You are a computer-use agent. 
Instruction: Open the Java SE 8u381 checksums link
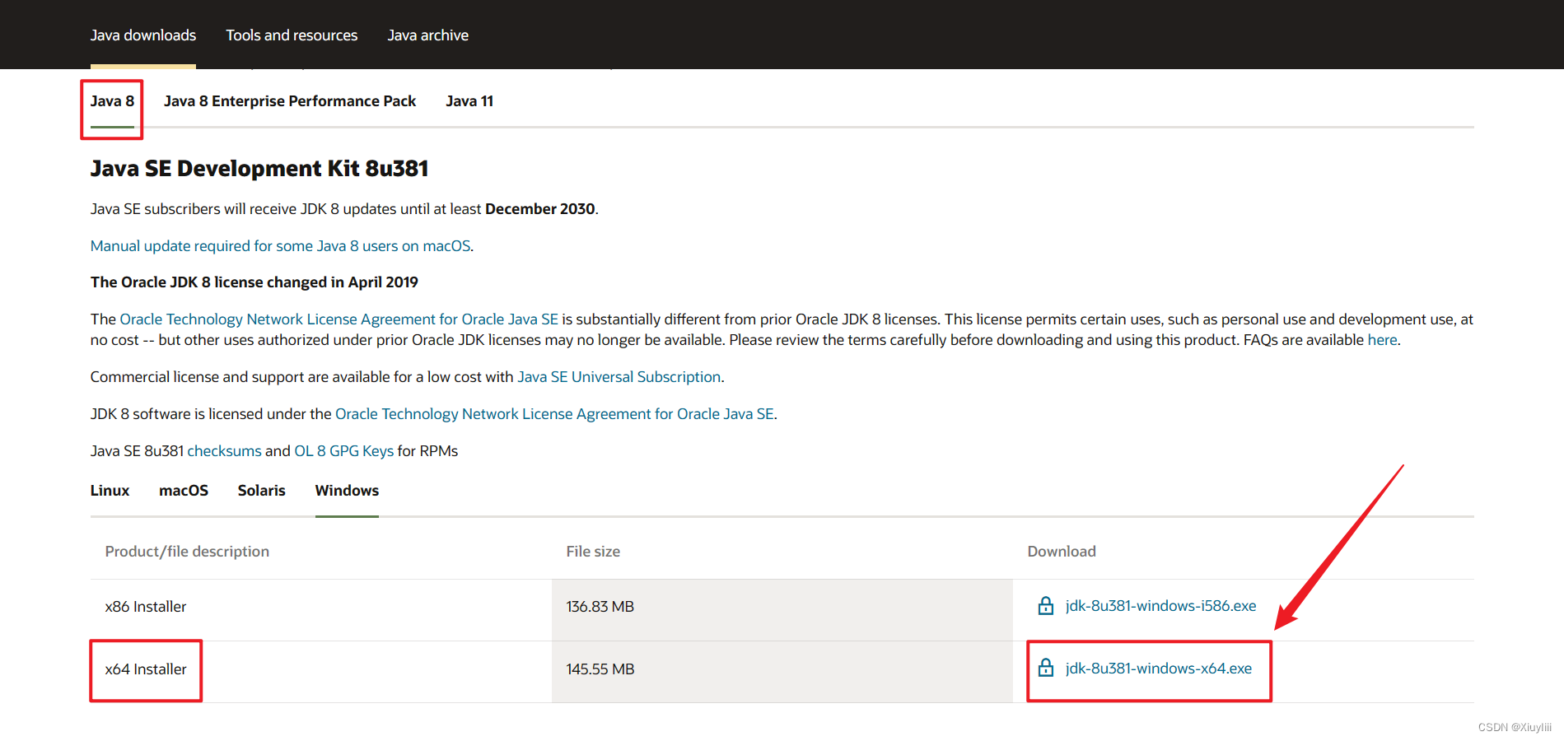(x=224, y=451)
